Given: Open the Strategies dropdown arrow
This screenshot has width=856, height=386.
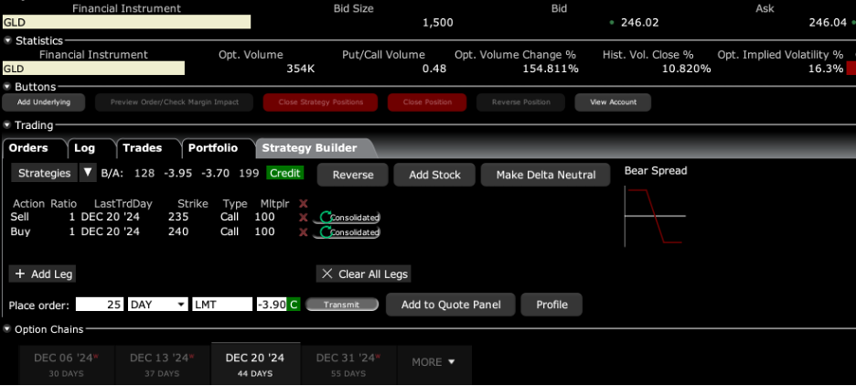Looking at the screenshot, I should point(87,173).
